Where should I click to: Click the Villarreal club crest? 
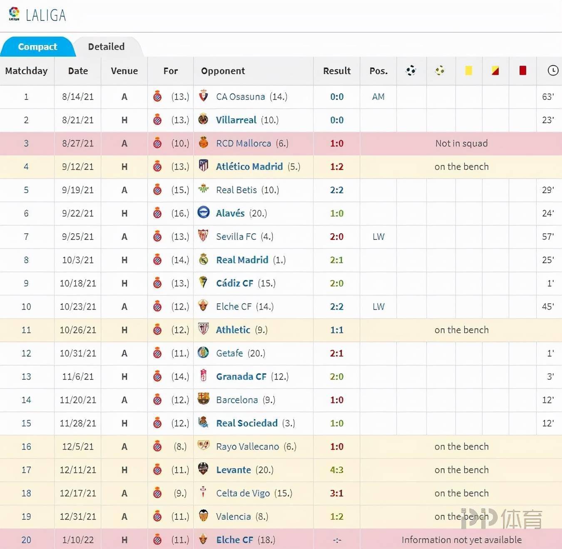[x=203, y=119]
